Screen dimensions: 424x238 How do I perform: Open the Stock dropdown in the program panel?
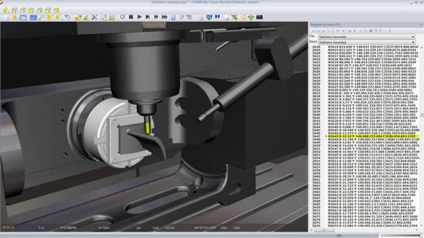367,43
